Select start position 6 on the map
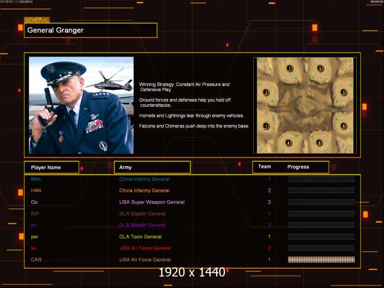Viewport: 384px width, 288px height. point(344,126)
